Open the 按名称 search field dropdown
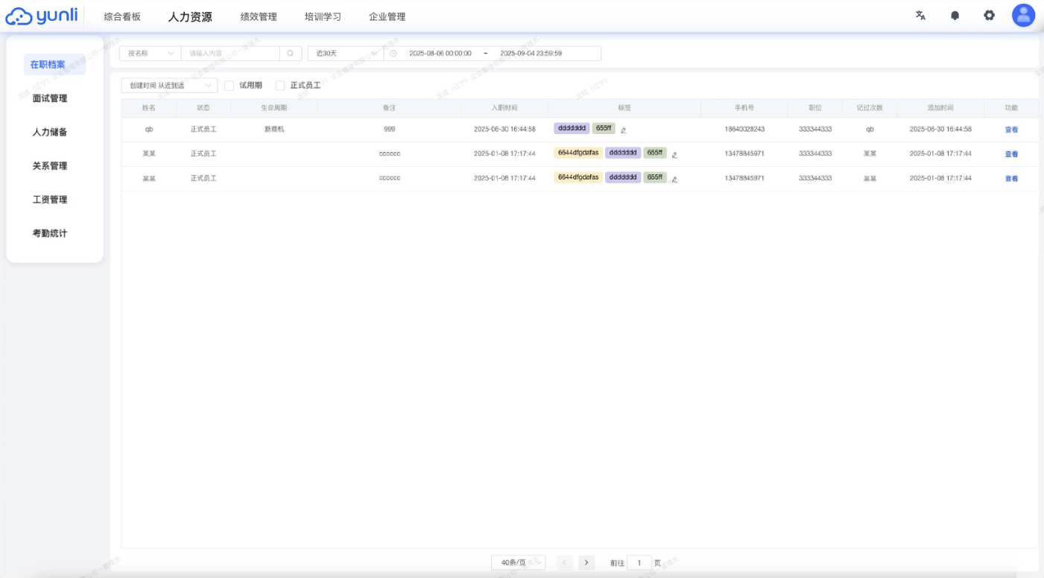 [147, 53]
